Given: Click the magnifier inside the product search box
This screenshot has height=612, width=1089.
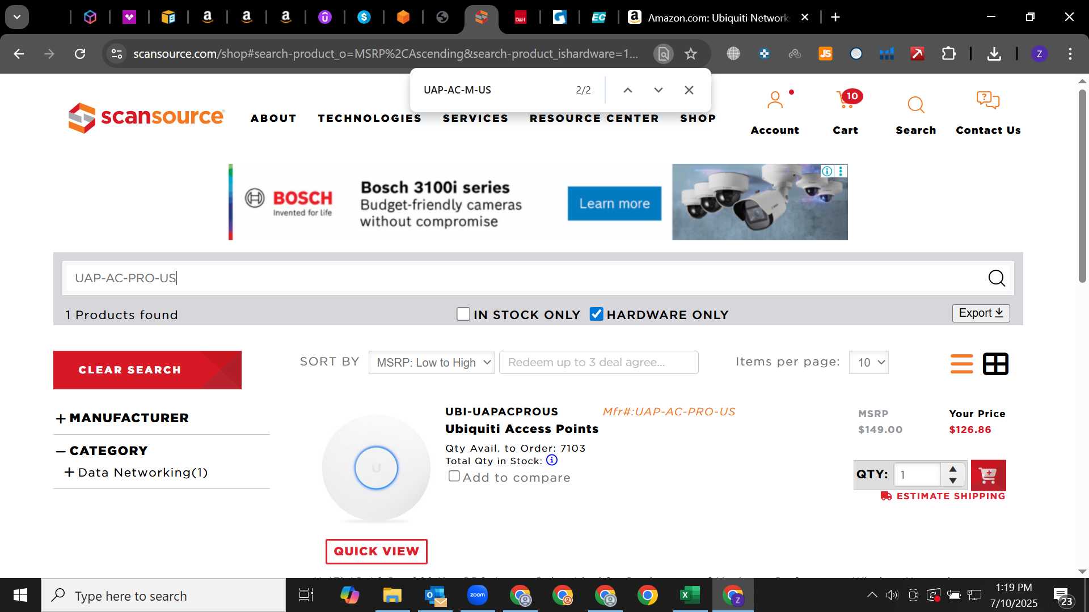Looking at the screenshot, I should point(997,278).
